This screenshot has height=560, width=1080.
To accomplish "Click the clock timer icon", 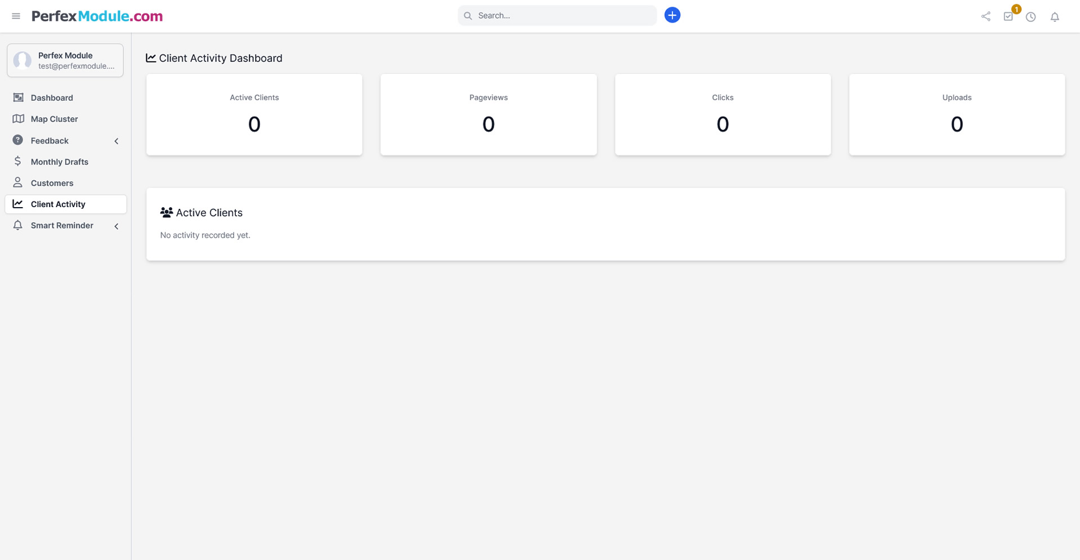I will 1030,16.
